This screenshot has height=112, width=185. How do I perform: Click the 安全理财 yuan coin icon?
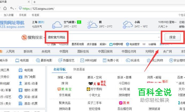[171, 60]
